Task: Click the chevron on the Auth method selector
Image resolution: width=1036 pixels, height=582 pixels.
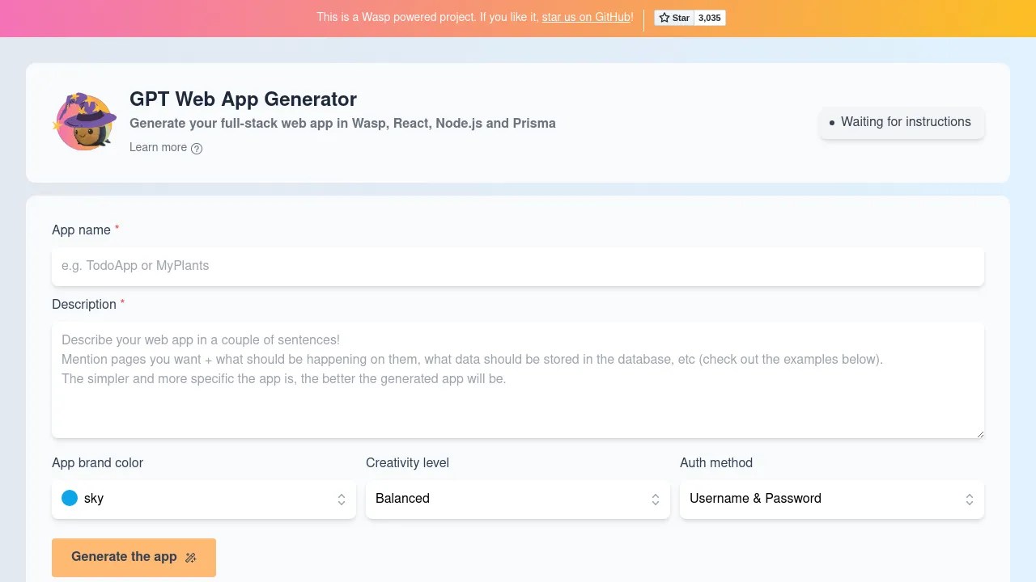Action: (969, 499)
